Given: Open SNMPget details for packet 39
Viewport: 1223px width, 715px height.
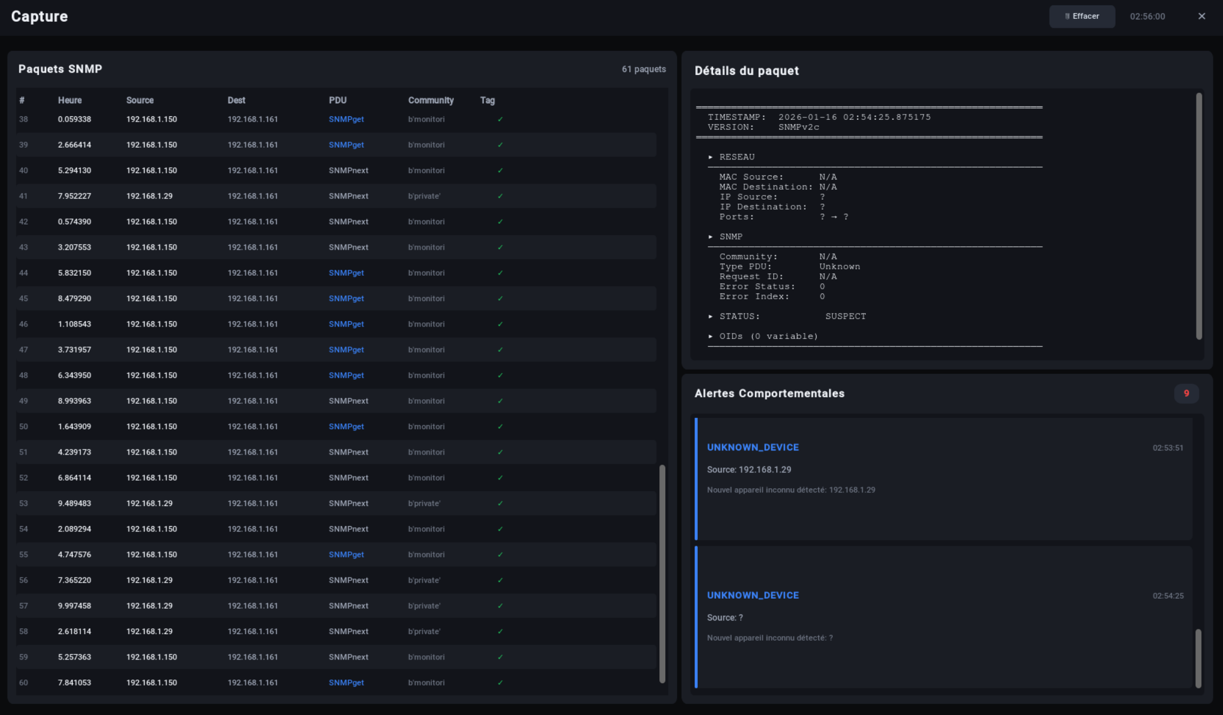Looking at the screenshot, I should click(346, 144).
